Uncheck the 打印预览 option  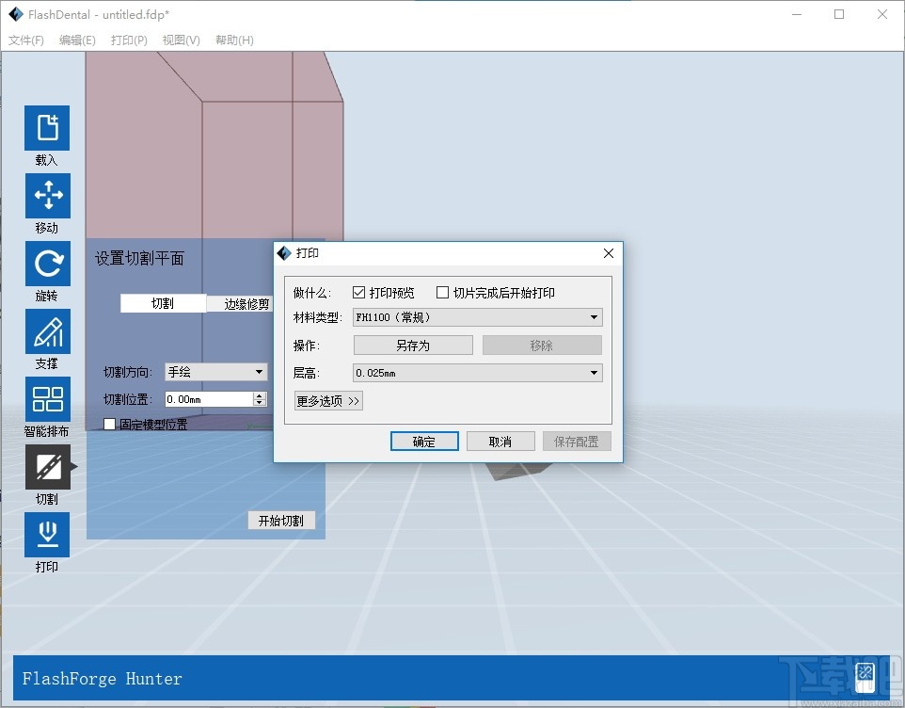pyautogui.click(x=358, y=292)
